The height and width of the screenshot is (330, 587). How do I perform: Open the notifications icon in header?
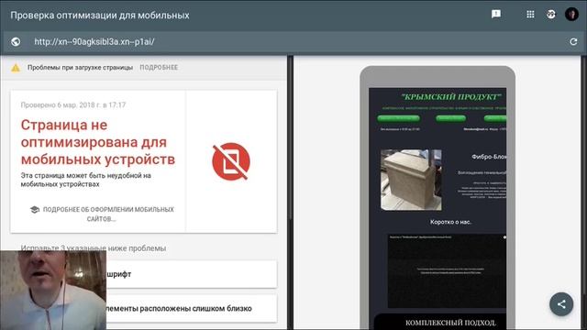[x=551, y=15]
